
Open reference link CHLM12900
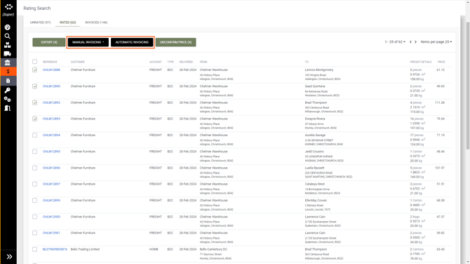tap(51, 217)
